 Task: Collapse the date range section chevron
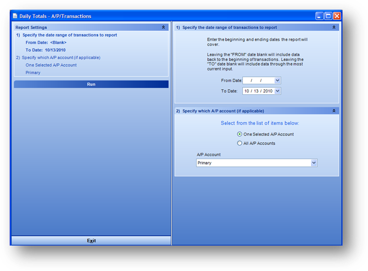coord(334,27)
